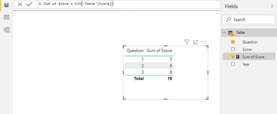Open visual filter funnel icon
The image size is (277, 114).
click(187, 42)
